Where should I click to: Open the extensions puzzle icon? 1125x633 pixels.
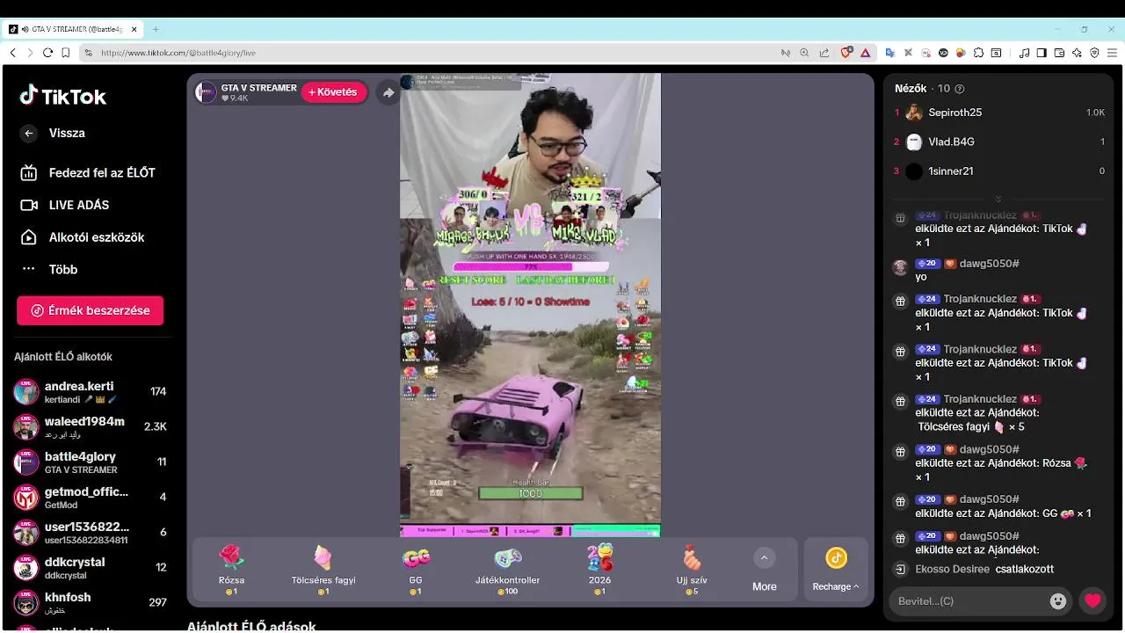[978, 53]
